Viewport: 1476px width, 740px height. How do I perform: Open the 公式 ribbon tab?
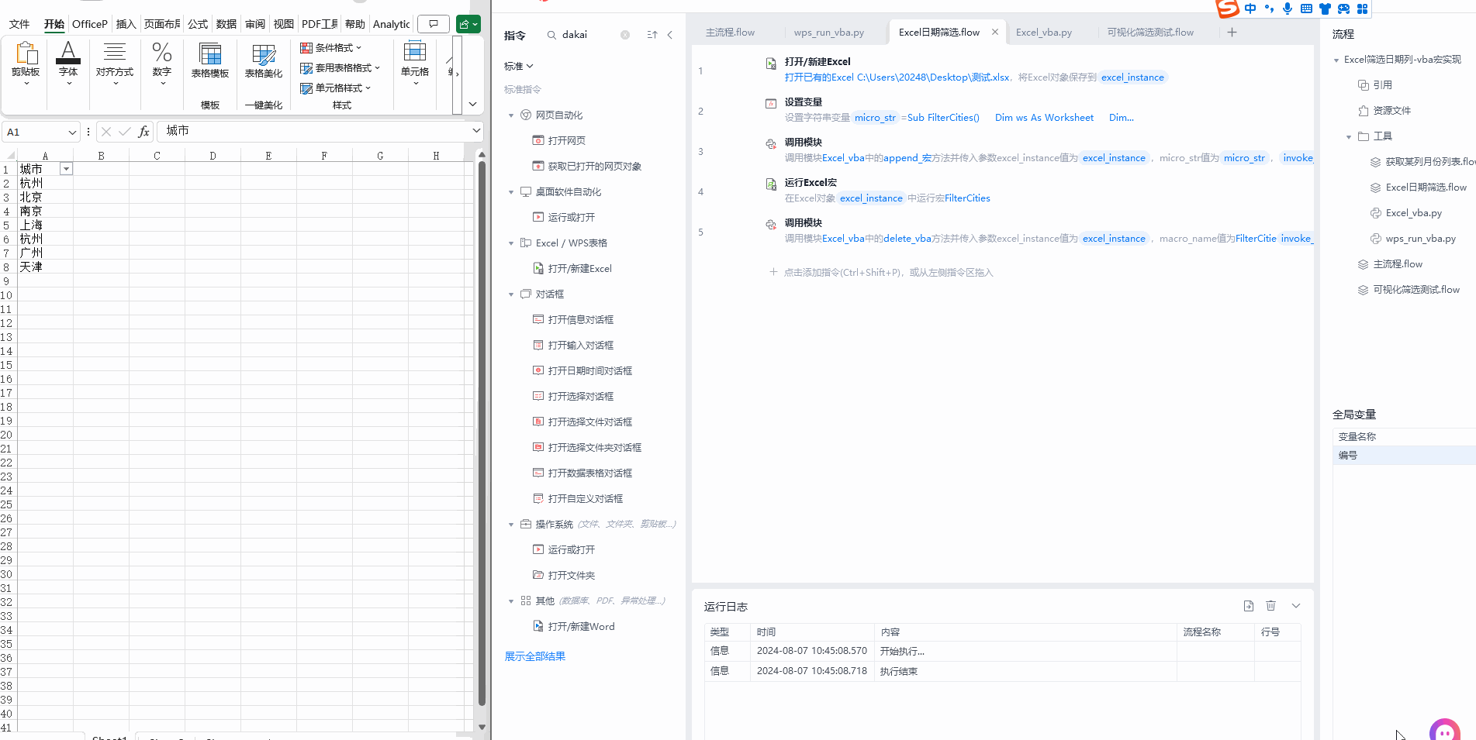(x=198, y=24)
